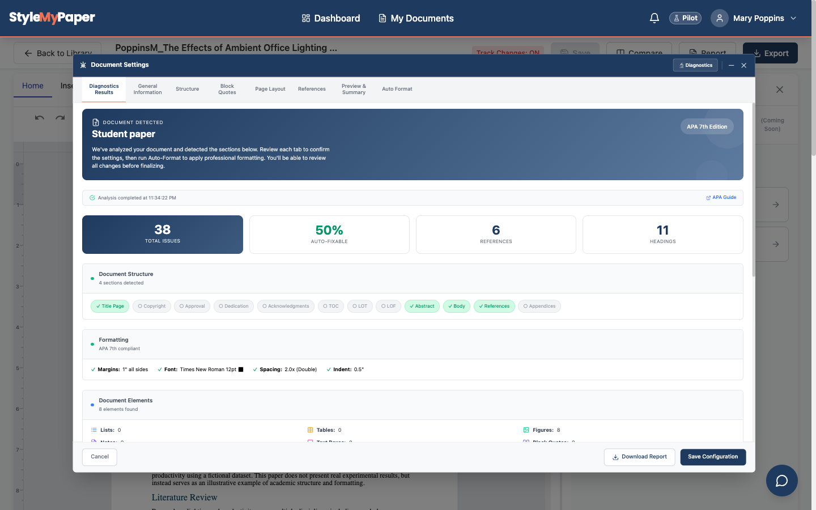Click the Document Detected file icon

pos(96,122)
